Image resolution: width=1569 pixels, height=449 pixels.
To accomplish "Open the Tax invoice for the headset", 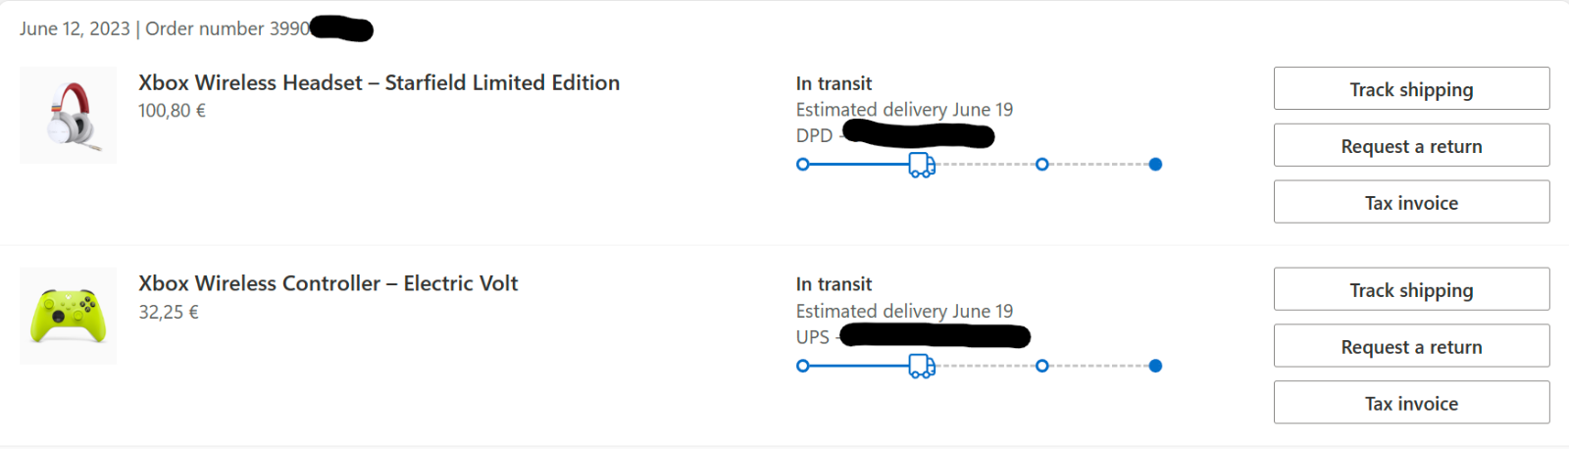I will click(1411, 202).
